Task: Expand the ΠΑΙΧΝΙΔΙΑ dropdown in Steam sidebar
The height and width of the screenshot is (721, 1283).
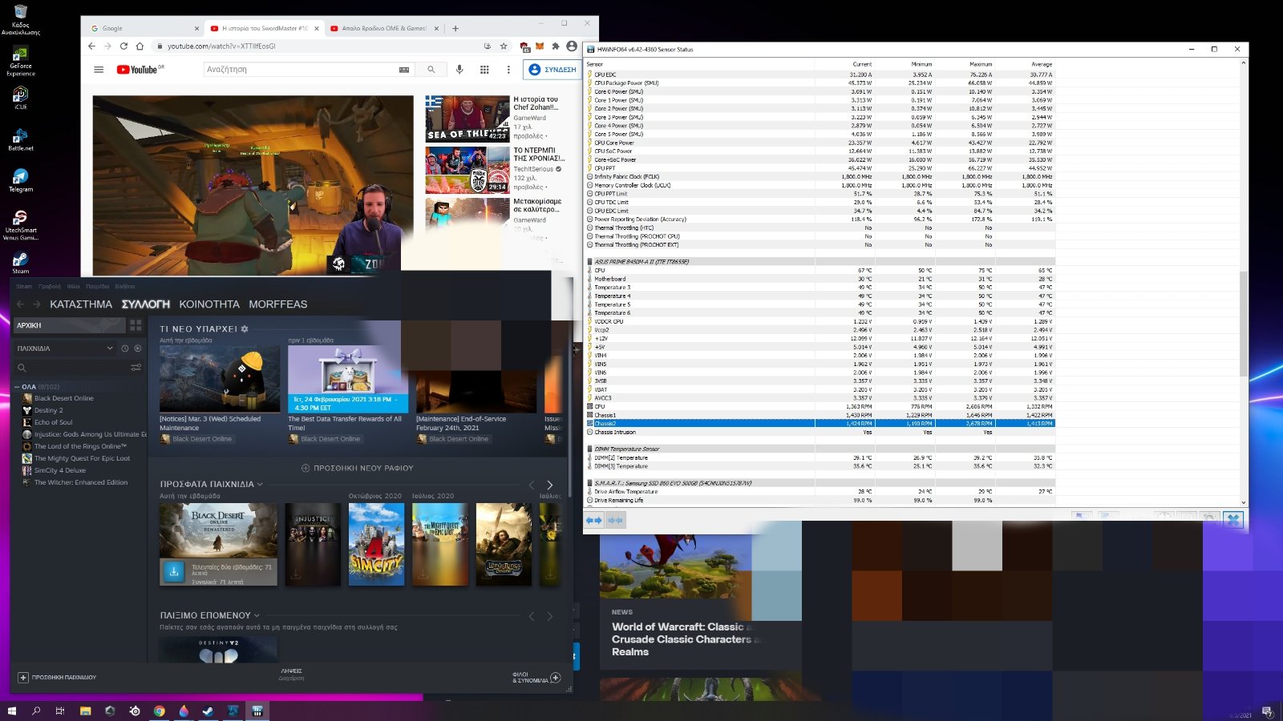Action: (110, 348)
